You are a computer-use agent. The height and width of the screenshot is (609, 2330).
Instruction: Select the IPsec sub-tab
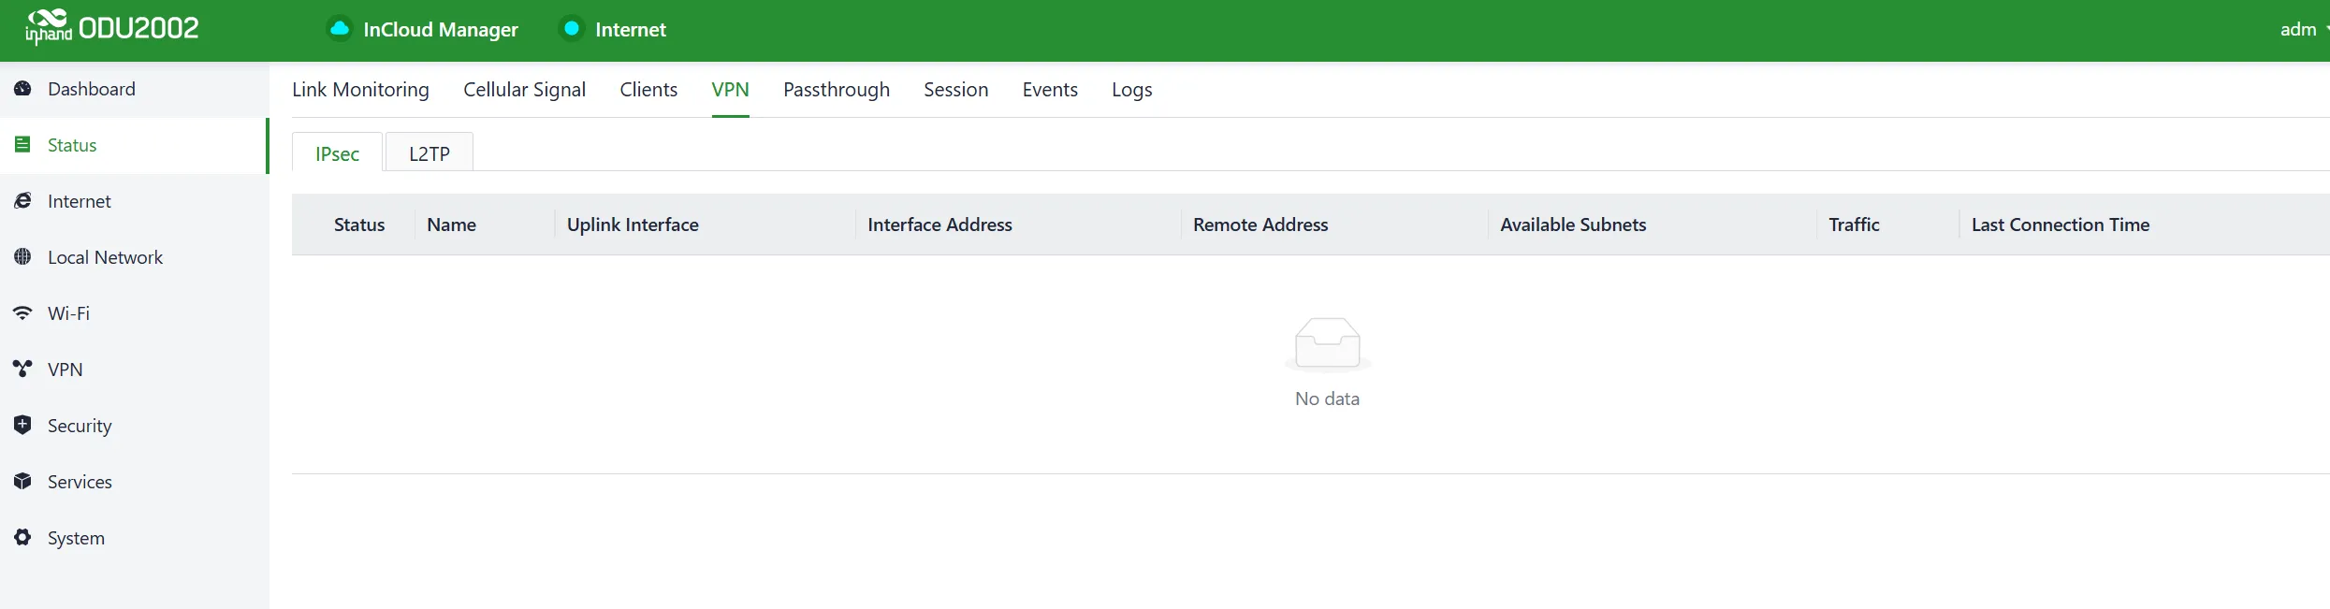click(337, 152)
